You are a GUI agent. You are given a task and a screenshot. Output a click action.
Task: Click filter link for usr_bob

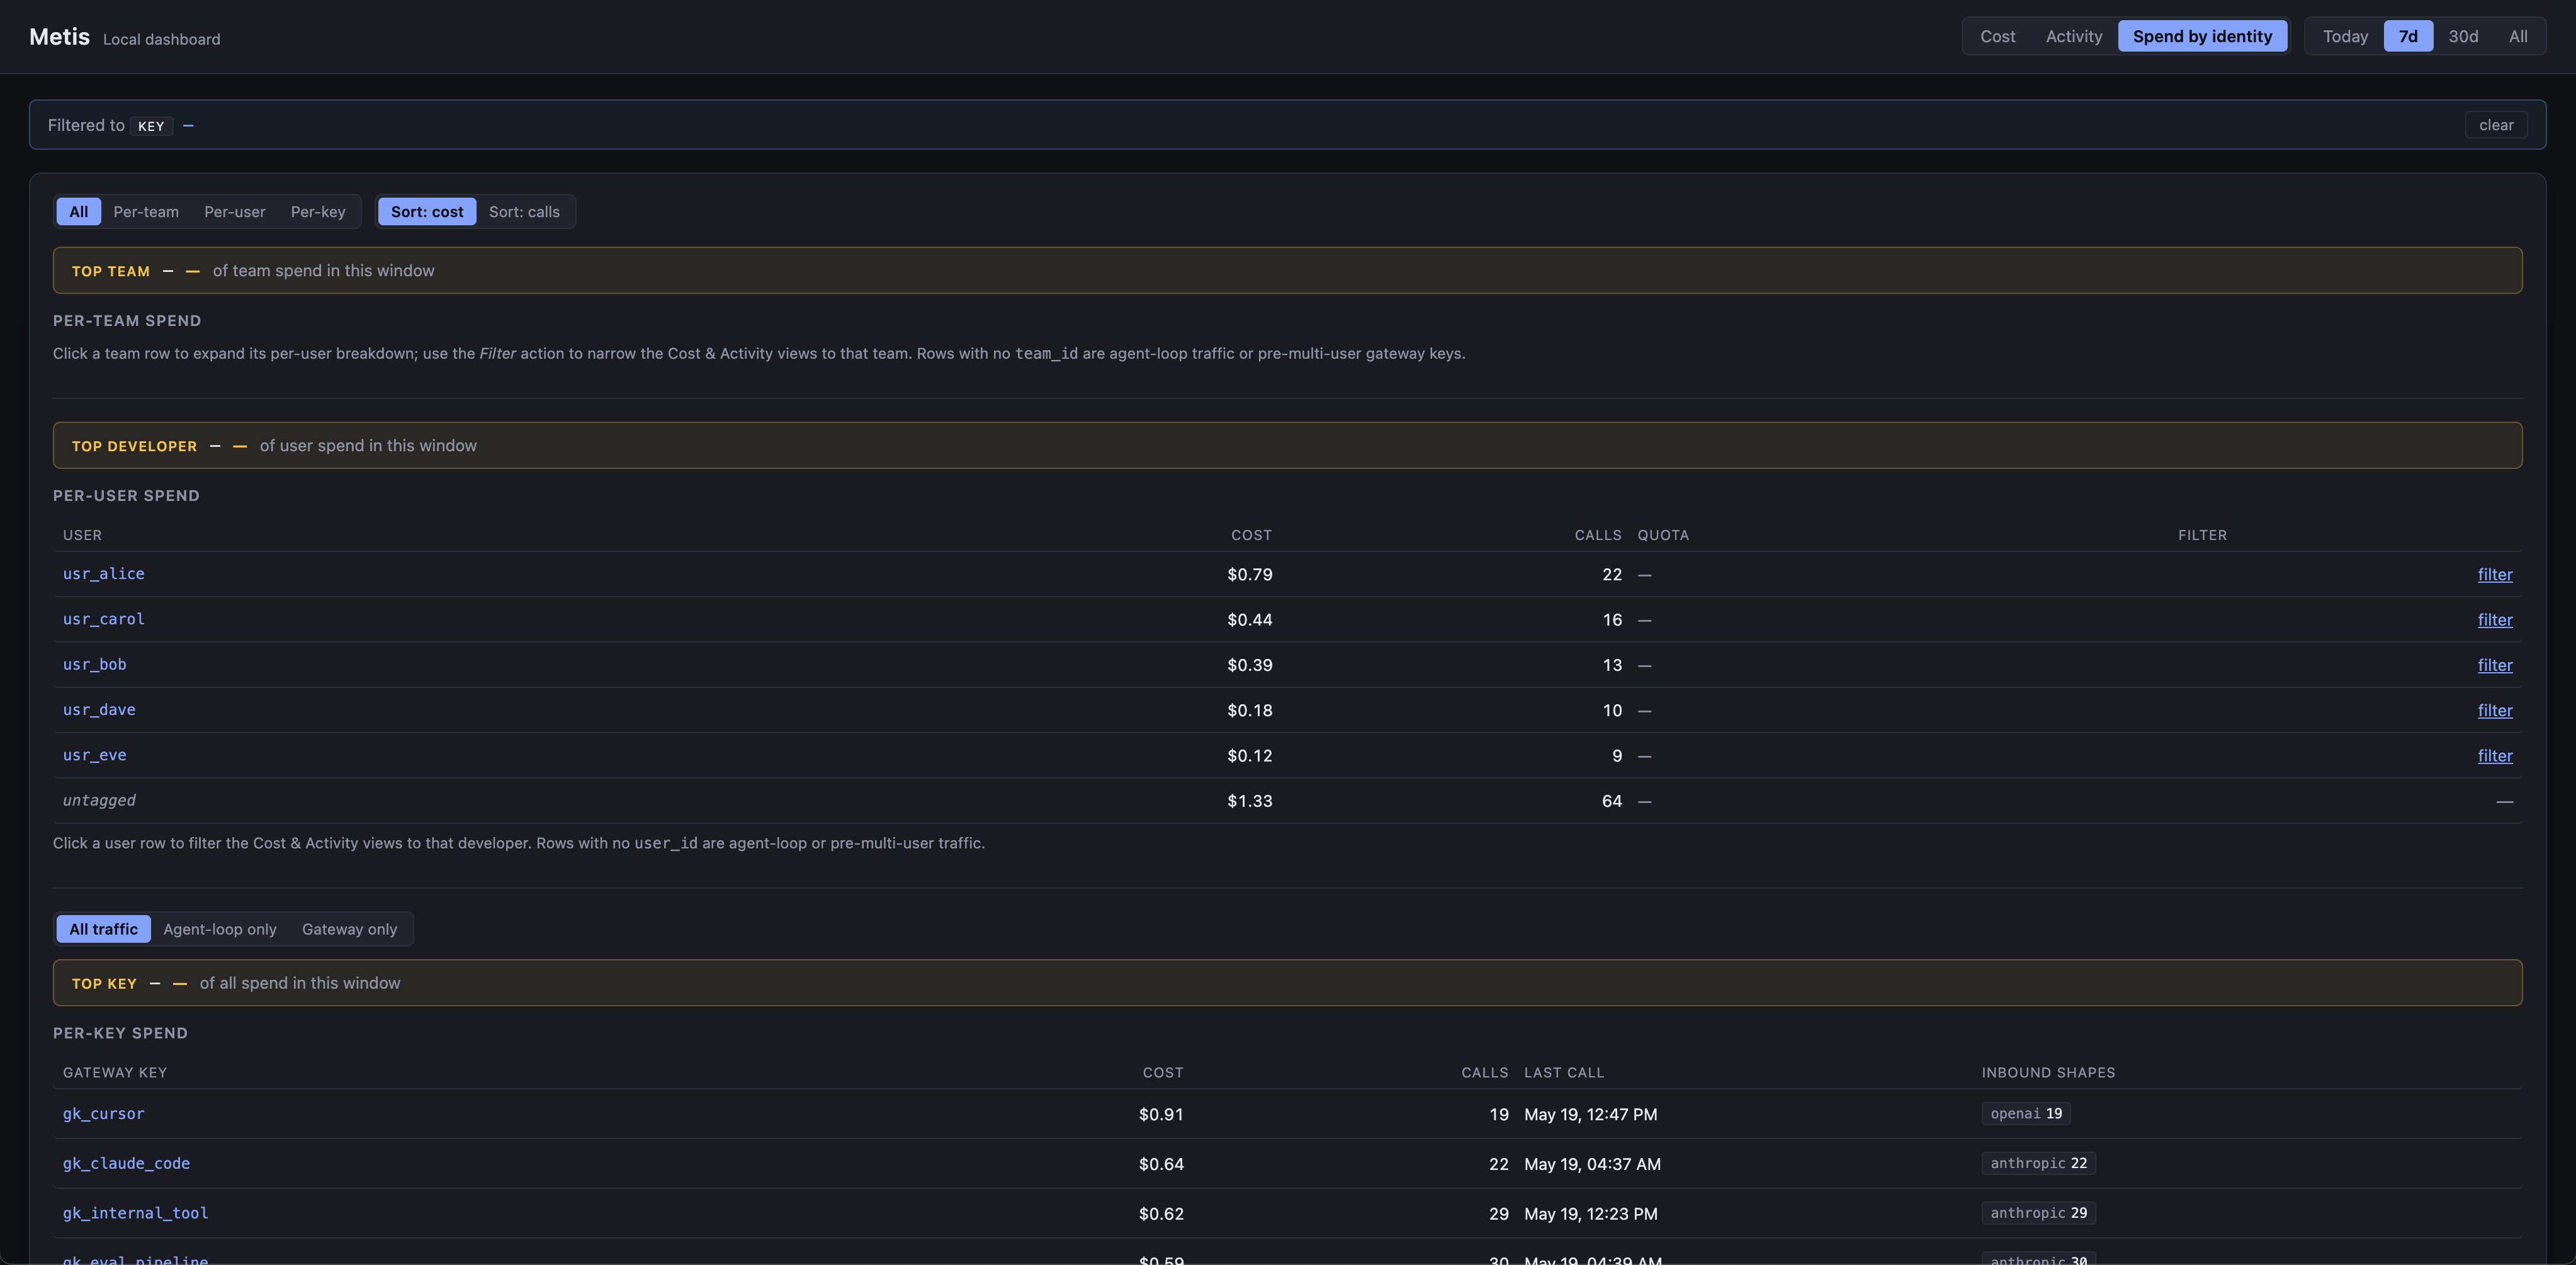click(x=2495, y=665)
